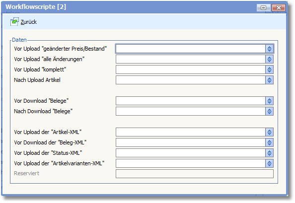This screenshot has width=295, height=203.
Task: Open lookup arrows for Vor Upload "alle Änderungen"
Action: point(269,59)
